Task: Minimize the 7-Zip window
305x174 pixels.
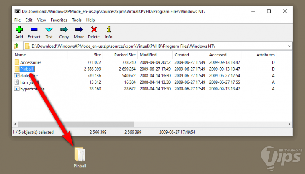Action: [253, 11]
